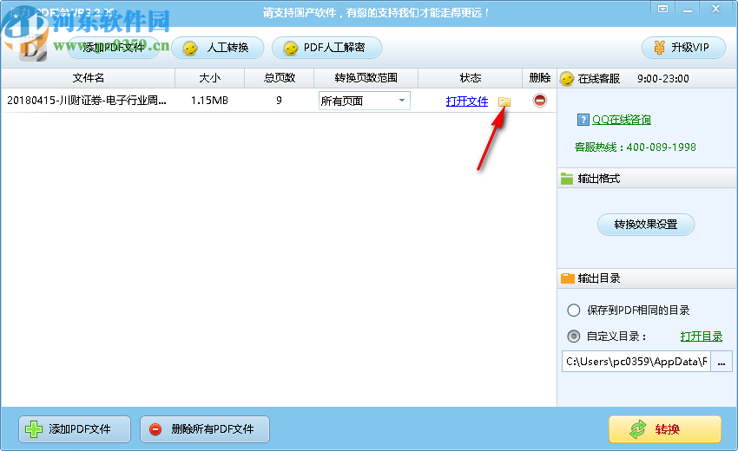This screenshot has width=738, height=451.
Task: Open the 所有页面 page range dropdown
Action: 365,101
